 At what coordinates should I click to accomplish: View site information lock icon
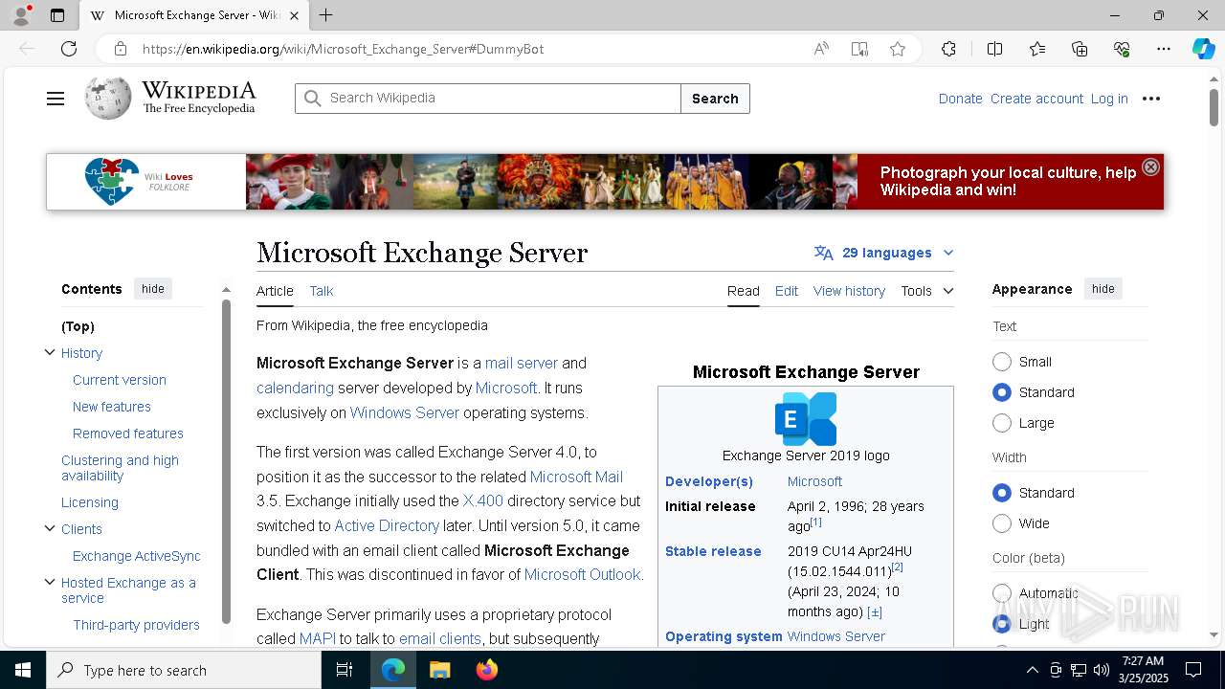point(120,49)
